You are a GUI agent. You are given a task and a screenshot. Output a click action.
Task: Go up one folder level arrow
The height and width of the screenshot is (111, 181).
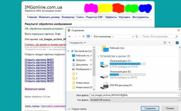84,36
